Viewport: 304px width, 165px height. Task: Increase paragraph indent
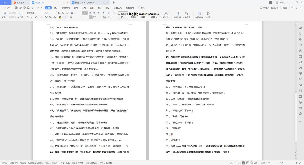coord(94,13)
